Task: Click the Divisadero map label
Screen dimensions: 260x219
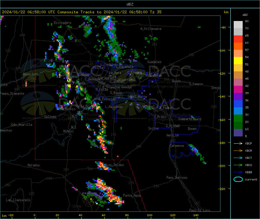Action: [x=62, y=23]
